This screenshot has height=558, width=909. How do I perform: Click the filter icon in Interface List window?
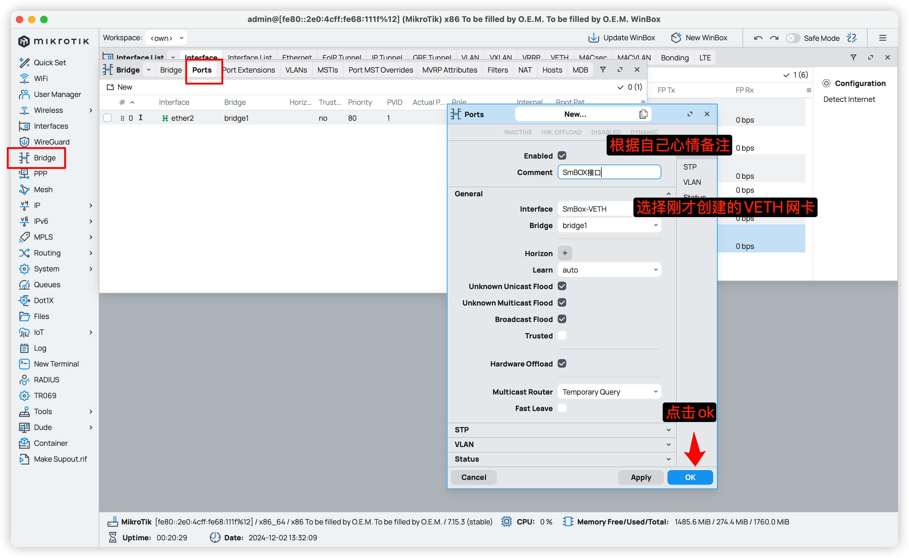(x=853, y=57)
